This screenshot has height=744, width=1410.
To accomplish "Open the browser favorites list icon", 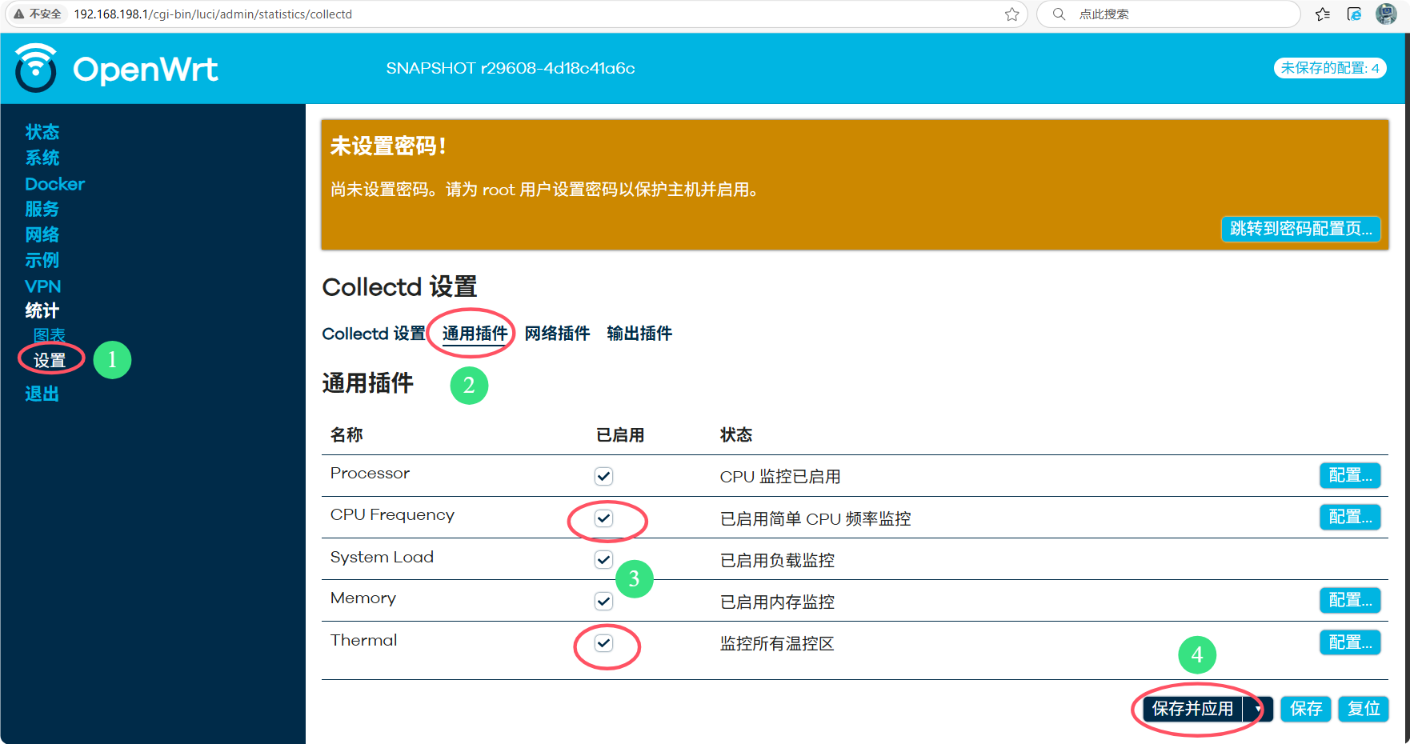I will tap(1322, 14).
